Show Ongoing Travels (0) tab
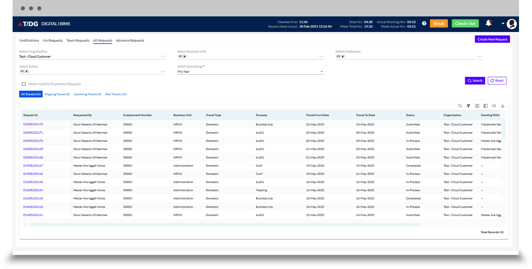Viewport: 532px width, 269px height. [x=57, y=94]
